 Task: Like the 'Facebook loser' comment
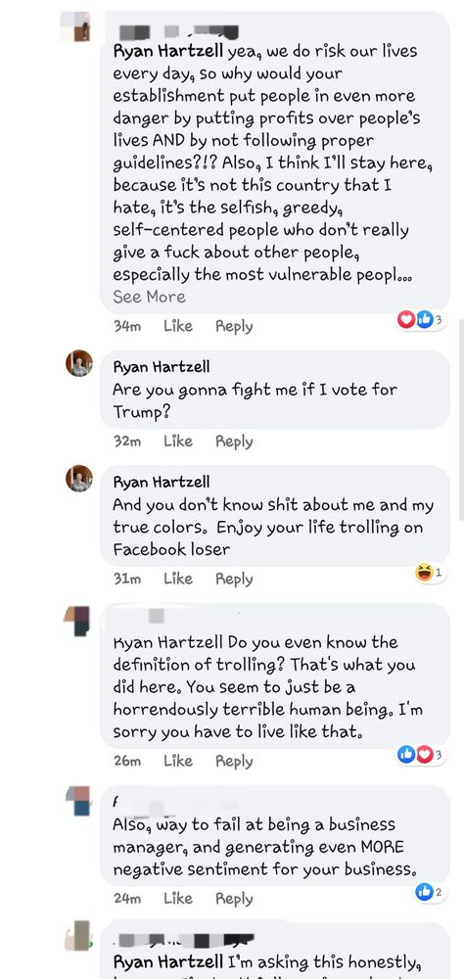tap(178, 579)
